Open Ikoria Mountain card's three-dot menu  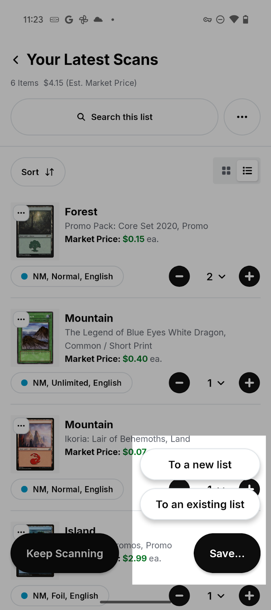tap(21, 425)
